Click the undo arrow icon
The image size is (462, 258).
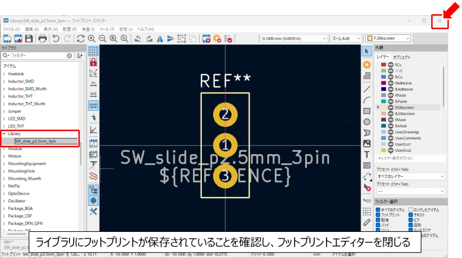pos(56,39)
